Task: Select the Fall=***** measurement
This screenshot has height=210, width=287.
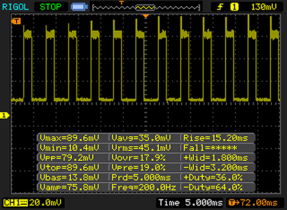Action: 210,148
